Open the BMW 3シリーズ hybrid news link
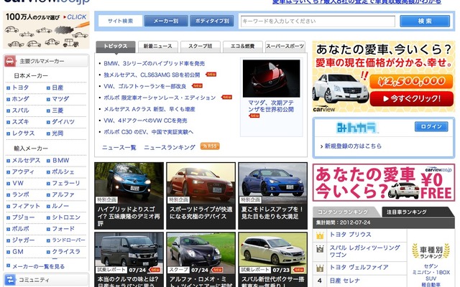Viewport: 460px width, 287px height. 155,63
